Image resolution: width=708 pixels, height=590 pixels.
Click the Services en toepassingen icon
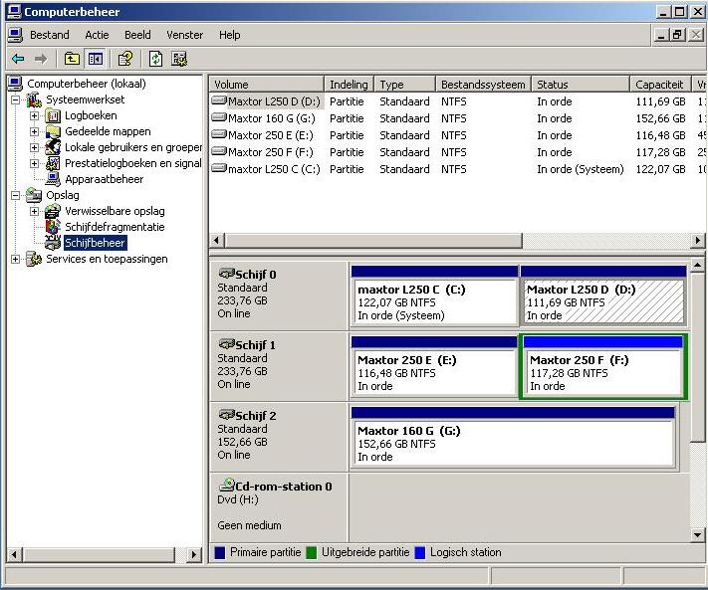[x=34, y=259]
